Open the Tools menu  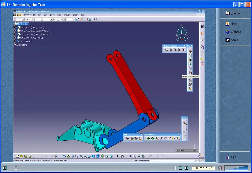pyautogui.click(x=59, y=15)
